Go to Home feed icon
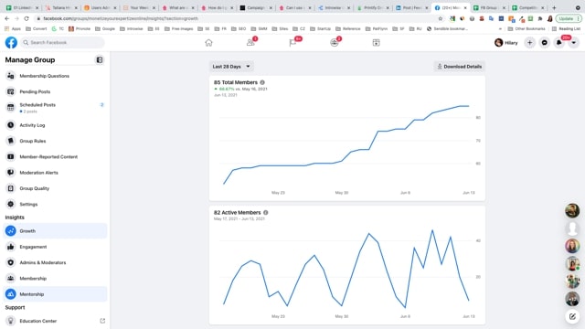Screen dimensions: 585x329 click(208, 43)
